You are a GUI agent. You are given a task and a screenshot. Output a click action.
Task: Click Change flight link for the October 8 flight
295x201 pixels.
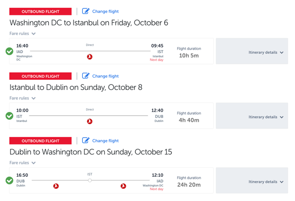(x=105, y=76)
